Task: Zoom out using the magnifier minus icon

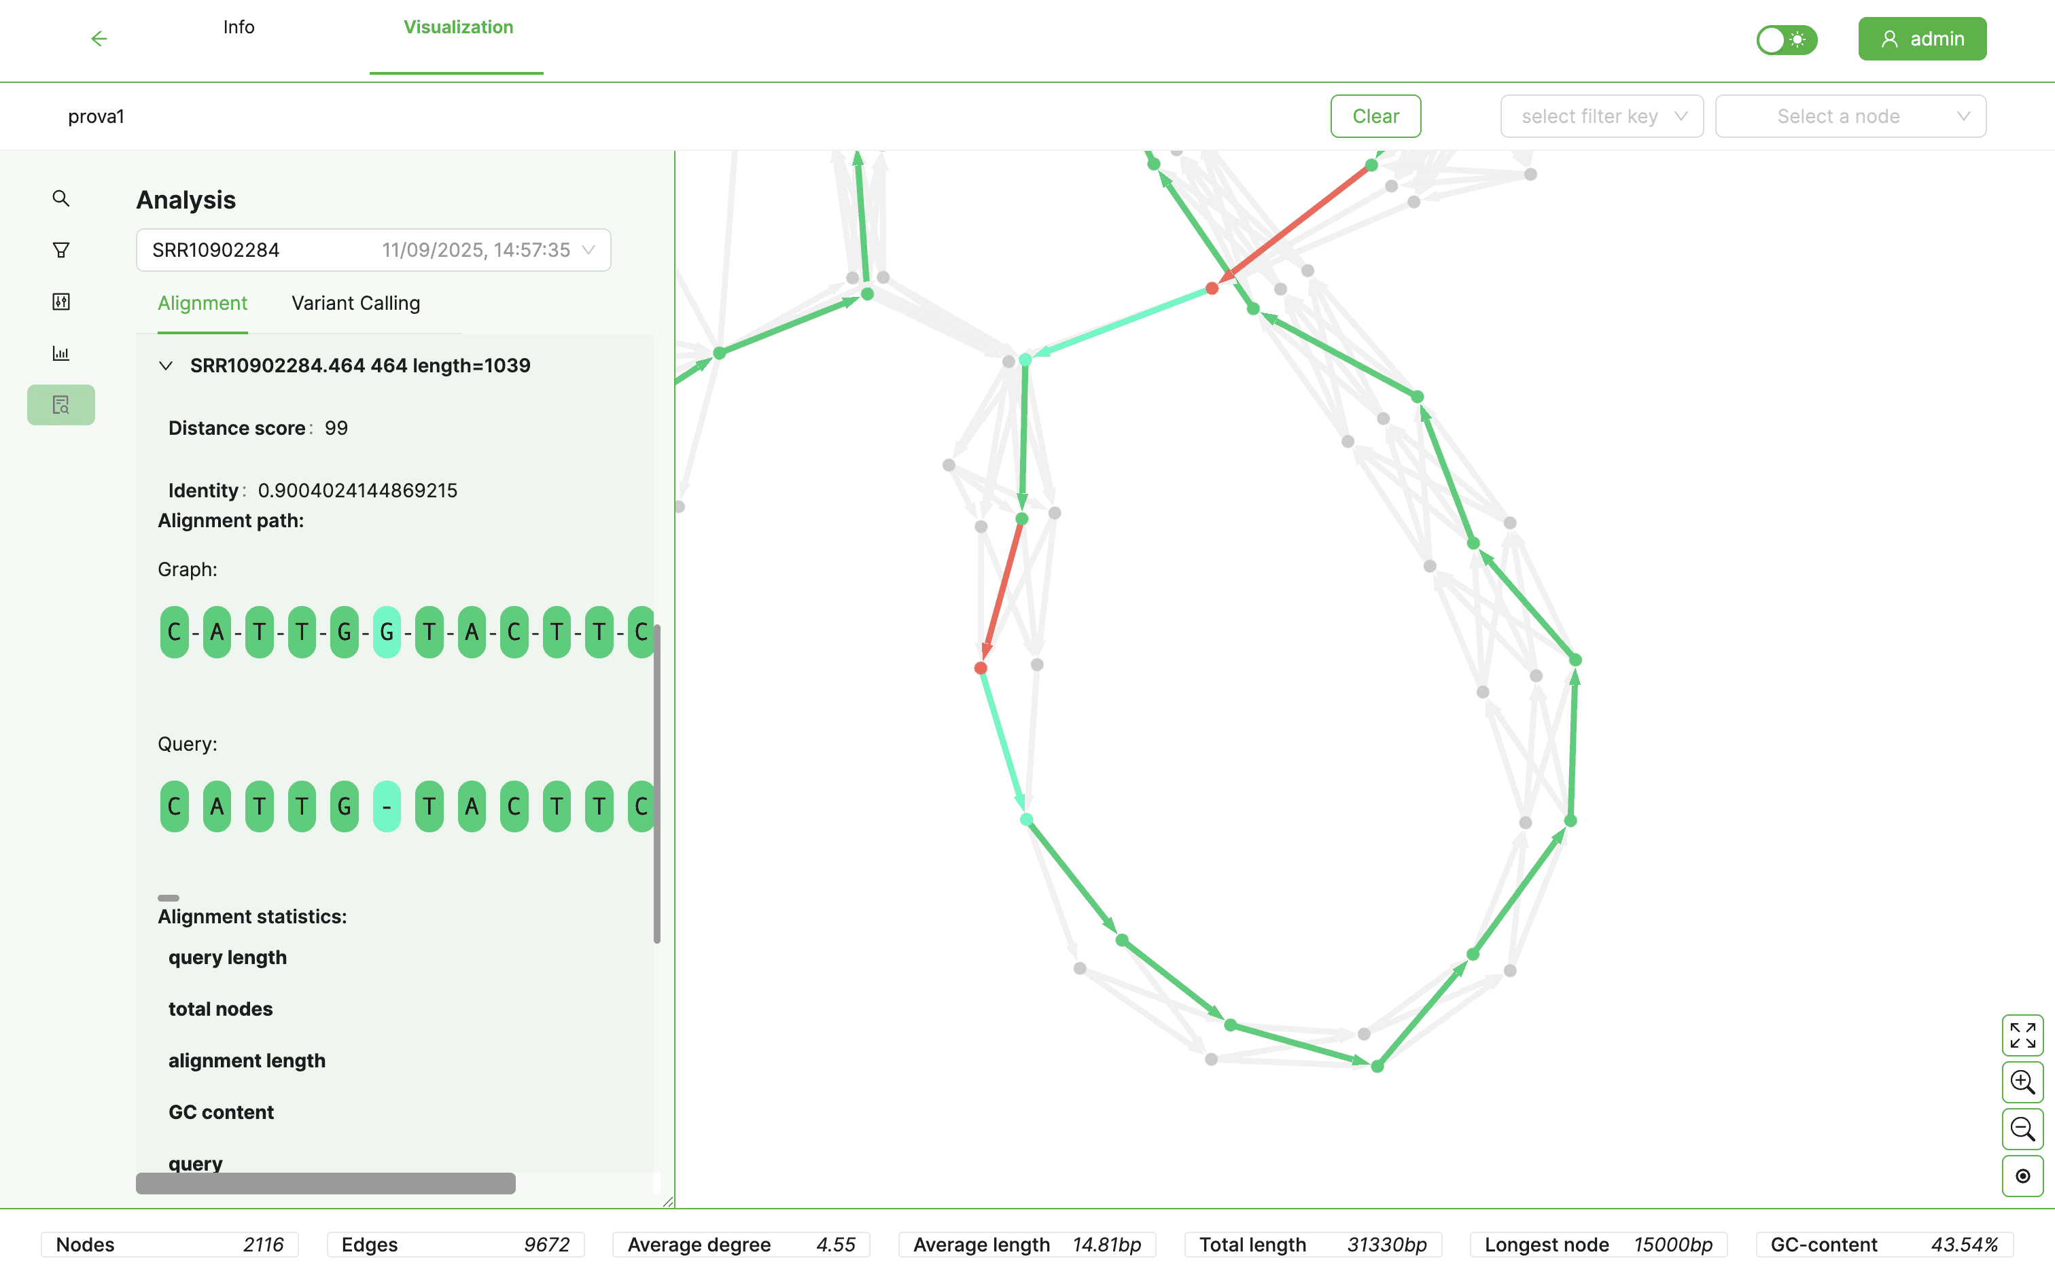Action: point(2023,1129)
